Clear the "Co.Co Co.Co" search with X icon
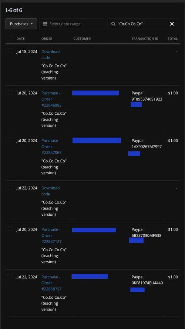 point(172,24)
